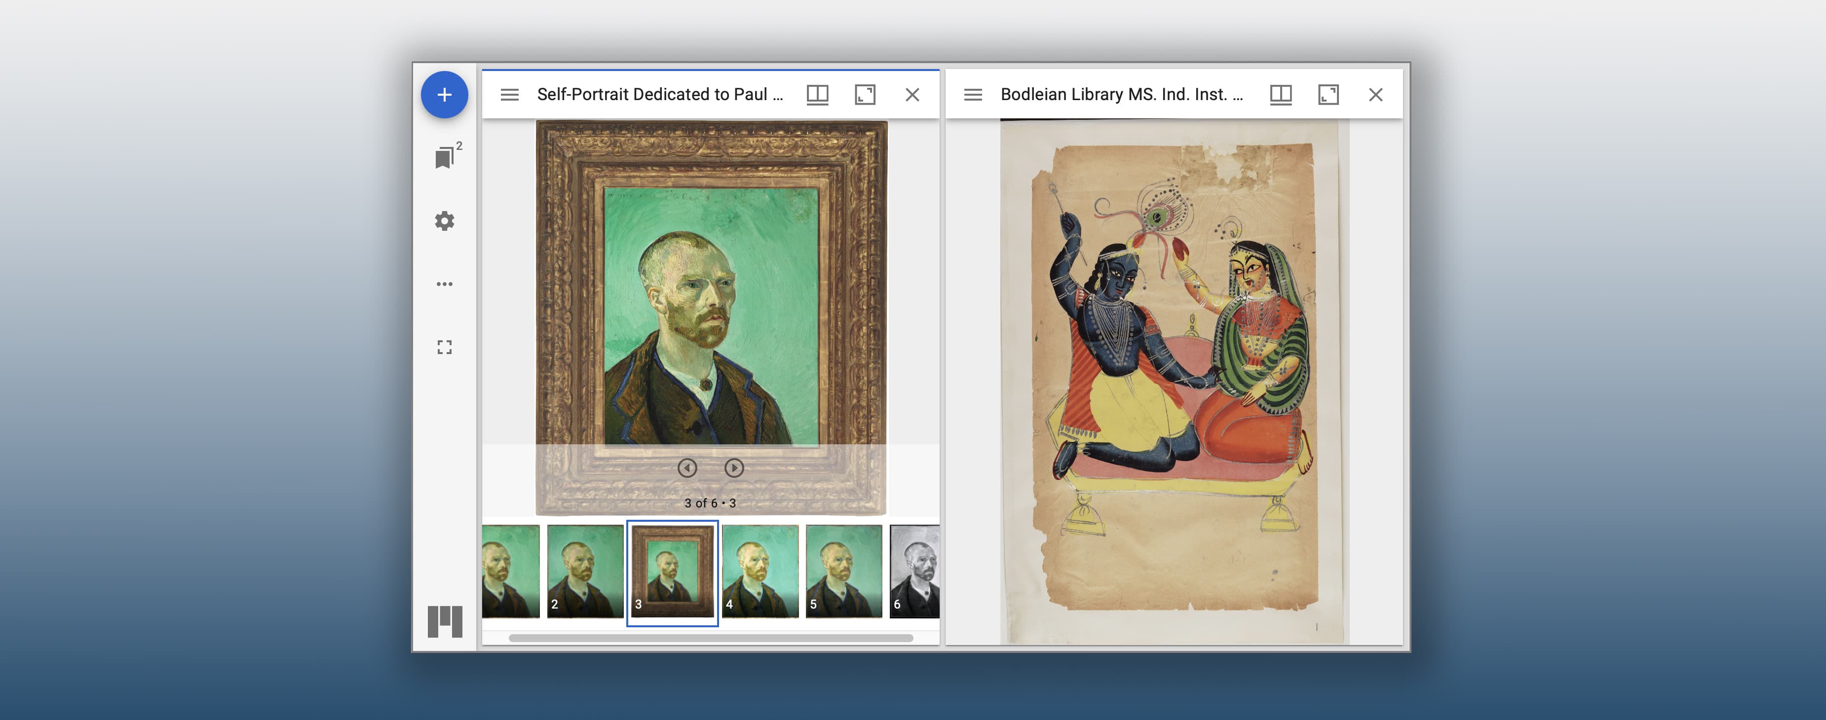Open the more options menu in sidebar
1826x720 pixels.
click(445, 284)
